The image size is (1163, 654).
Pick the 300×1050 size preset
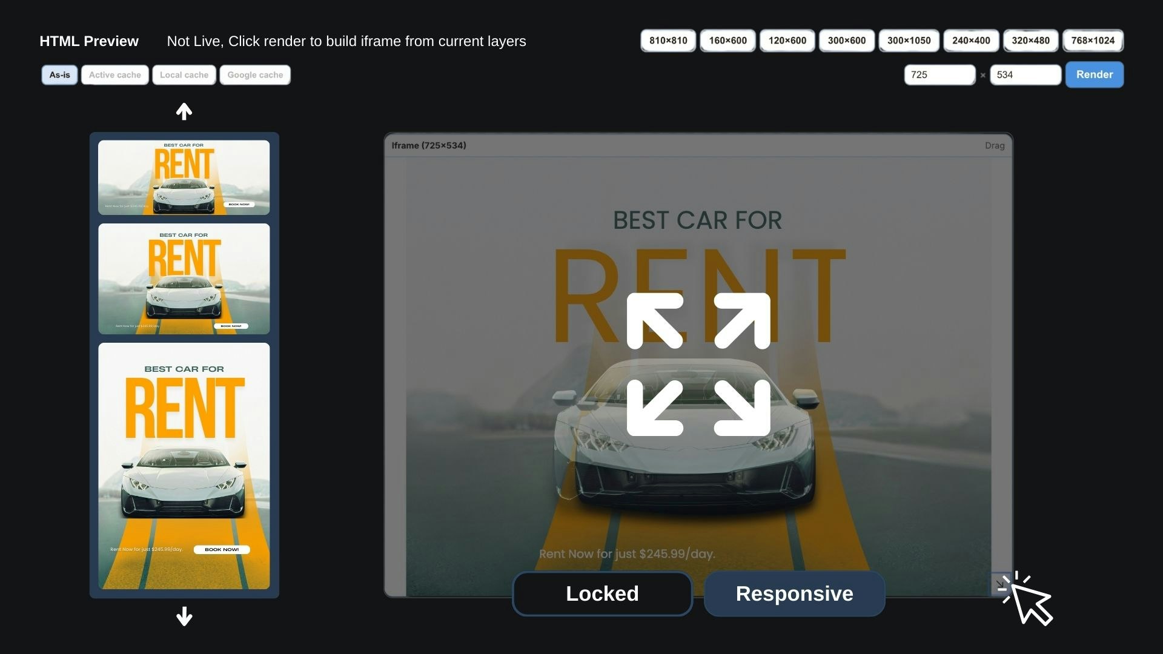click(x=909, y=41)
